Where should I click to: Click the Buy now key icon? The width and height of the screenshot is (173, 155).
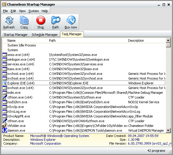pyautogui.click(x=71, y=20)
